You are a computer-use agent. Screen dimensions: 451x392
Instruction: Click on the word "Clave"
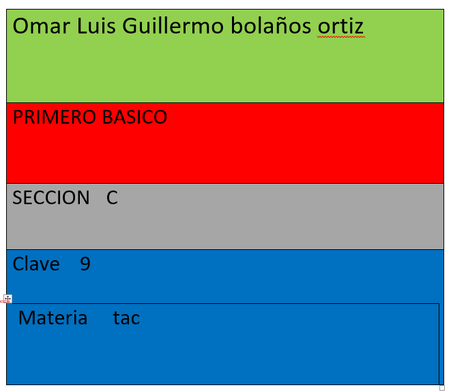tap(36, 264)
